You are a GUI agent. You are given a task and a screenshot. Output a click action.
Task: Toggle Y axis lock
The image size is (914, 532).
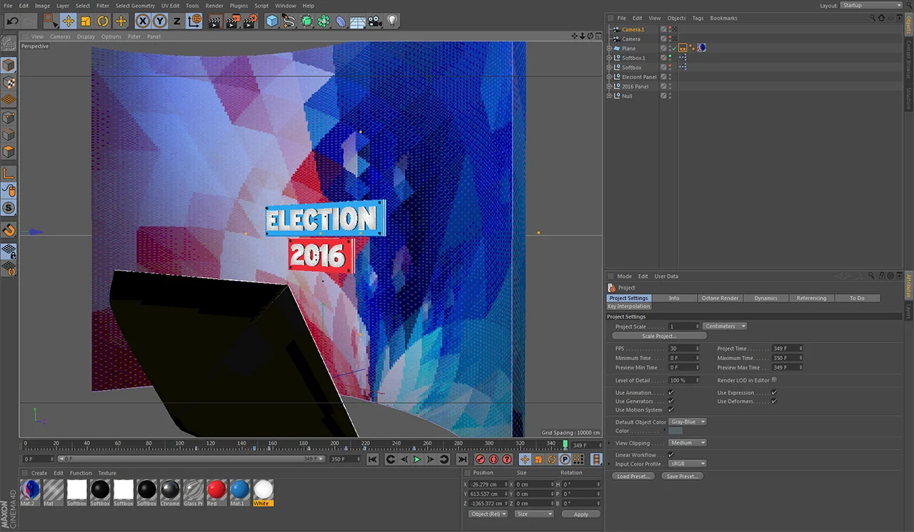point(160,21)
